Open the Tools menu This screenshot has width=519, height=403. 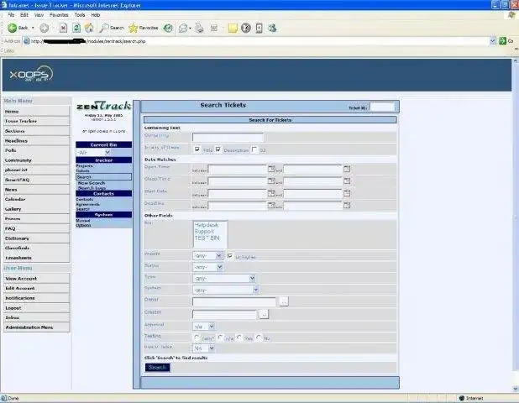click(80, 15)
